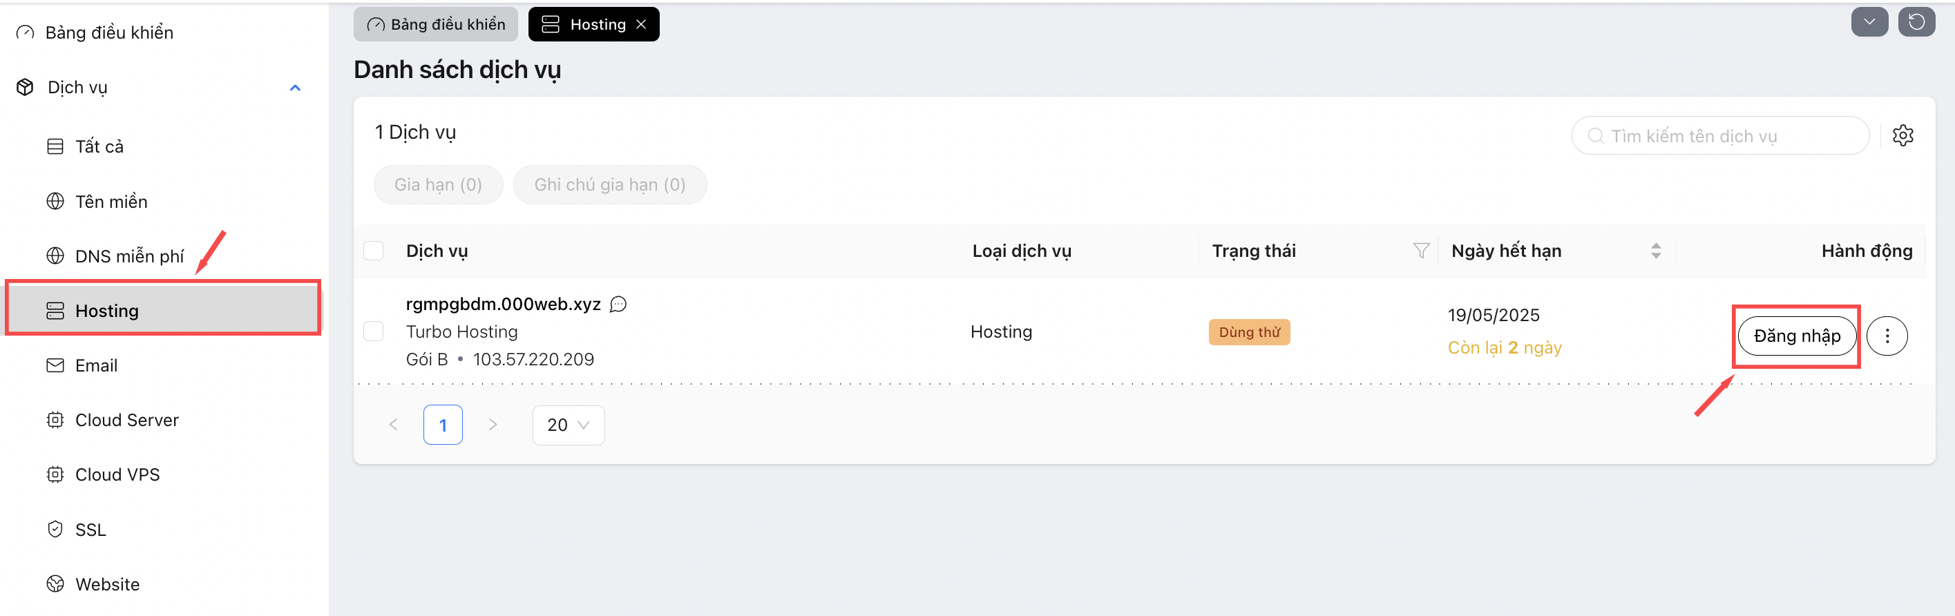Click the table settings gear icon
The width and height of the screenshot is (1955, 616).
[x=1902, y=136]
